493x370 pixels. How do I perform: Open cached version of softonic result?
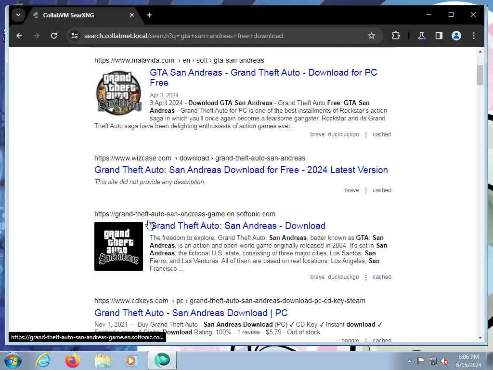[x=382, y=277]
